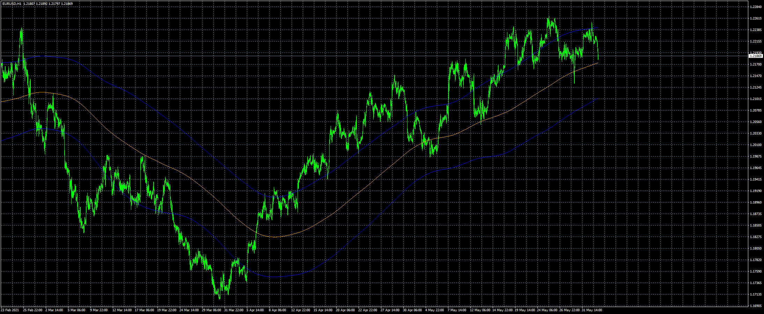Click the 1.19190 price axis label

[x=755, y=191]
